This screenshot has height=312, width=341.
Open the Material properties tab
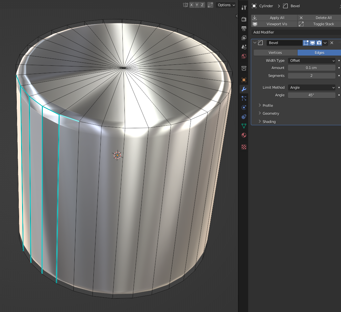244,135
